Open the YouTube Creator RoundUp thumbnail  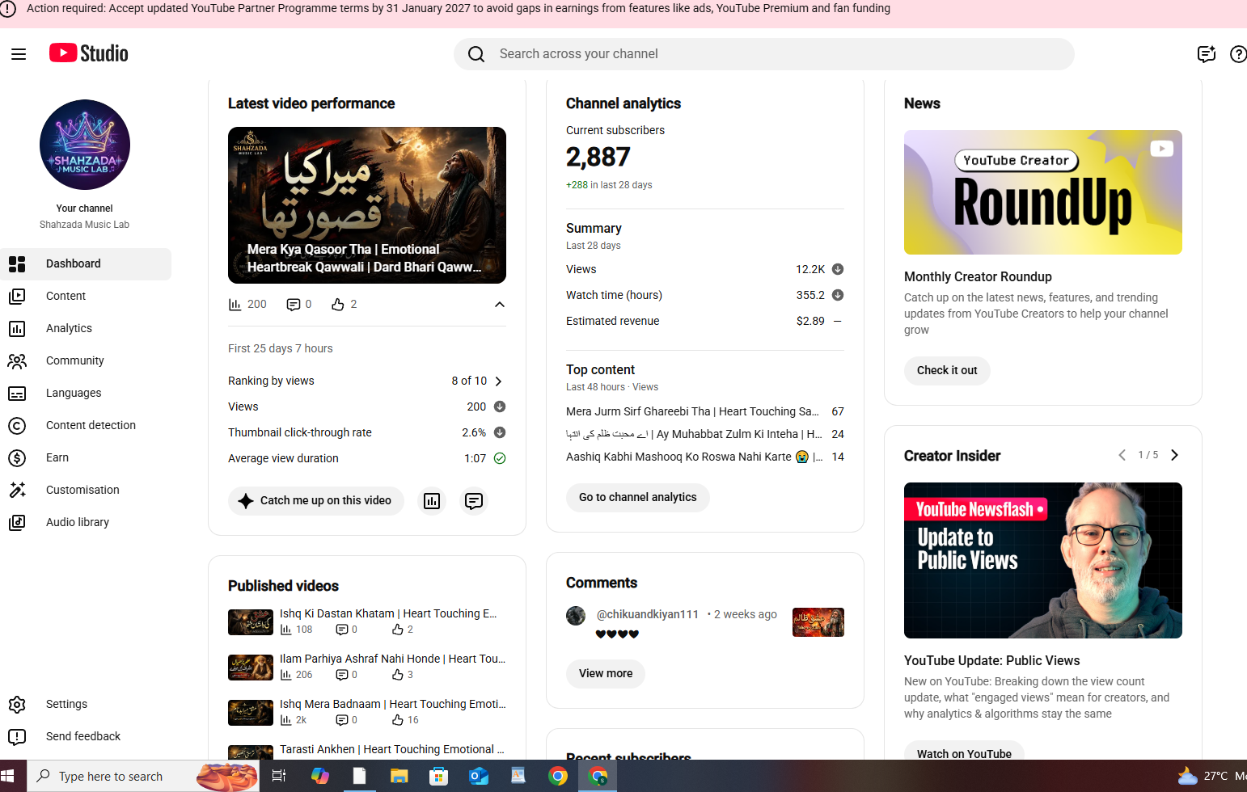tap(1043, 192)
